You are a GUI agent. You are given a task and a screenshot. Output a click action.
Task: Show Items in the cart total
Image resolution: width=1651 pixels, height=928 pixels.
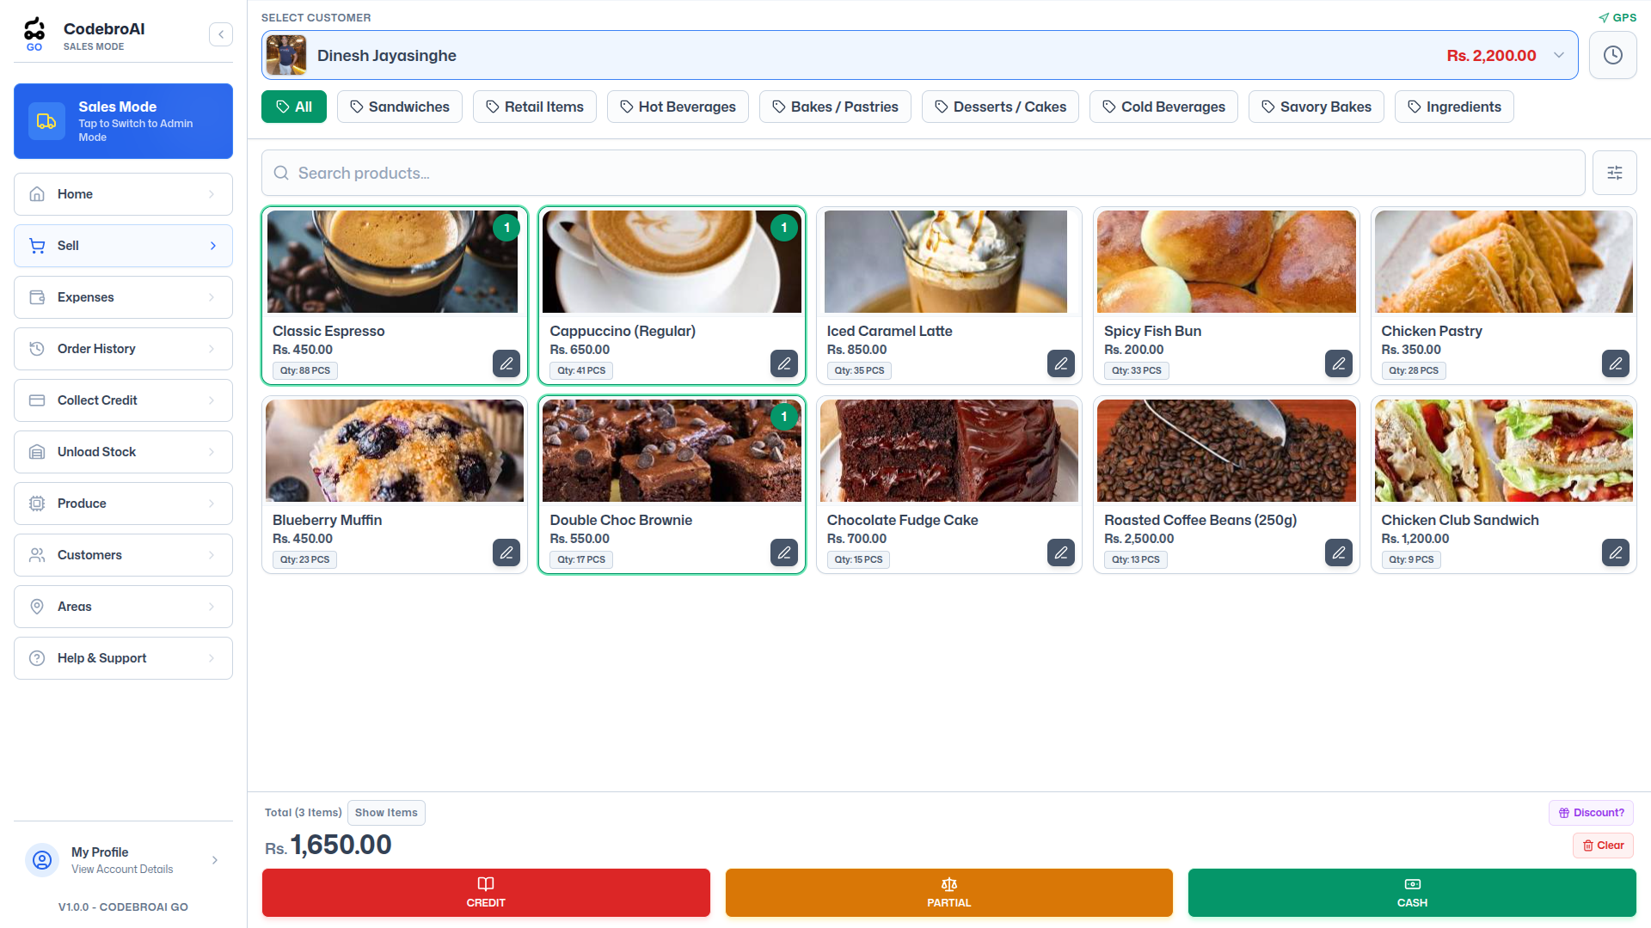[386, 813]
